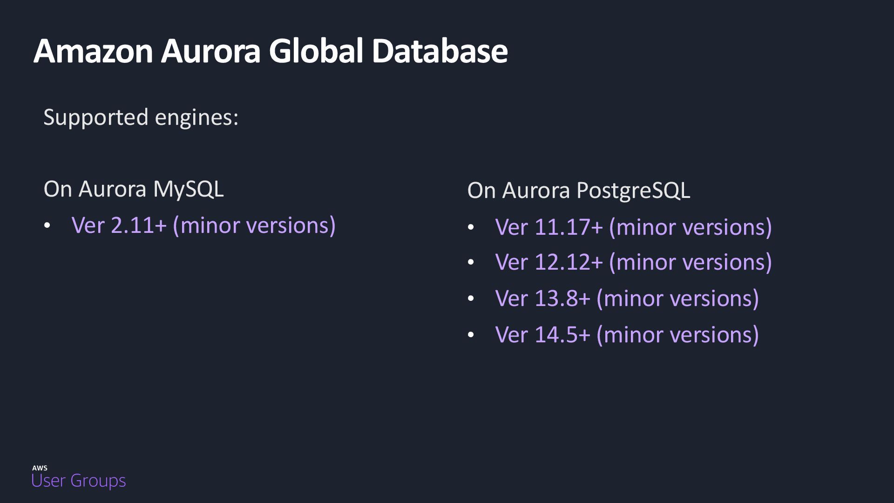The width and height of the screenshot is (894, 503).
Task: Click the Ver 11.17+ minor versions text
Action: [x=633, y=227]
